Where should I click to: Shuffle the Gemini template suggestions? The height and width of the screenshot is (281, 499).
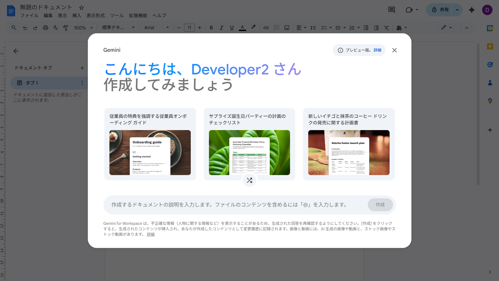pos(249,180)
